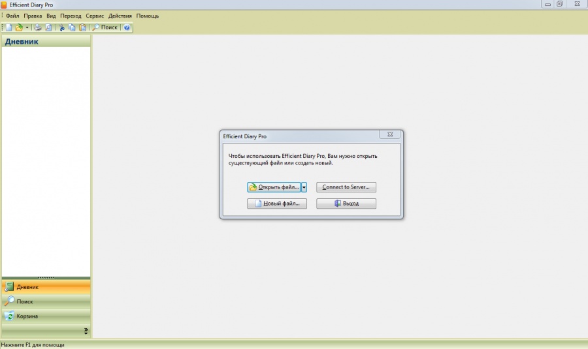Open the Сервис menu
Screen dimensions: 588x349
tap(95, 16)
